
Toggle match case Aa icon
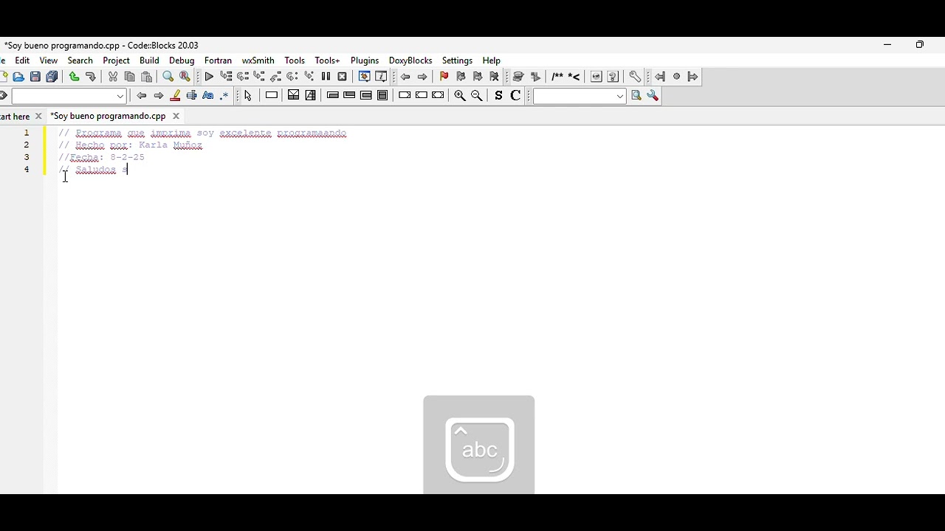tap(208, 96)
